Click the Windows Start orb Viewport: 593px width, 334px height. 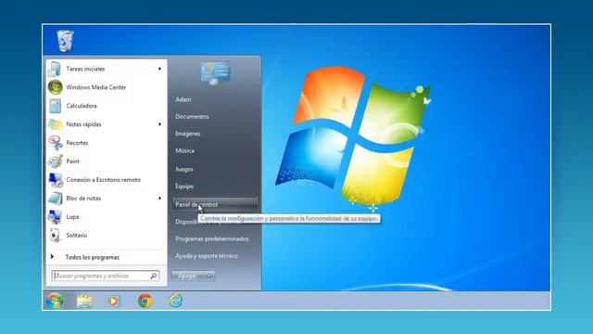[55, 301]
